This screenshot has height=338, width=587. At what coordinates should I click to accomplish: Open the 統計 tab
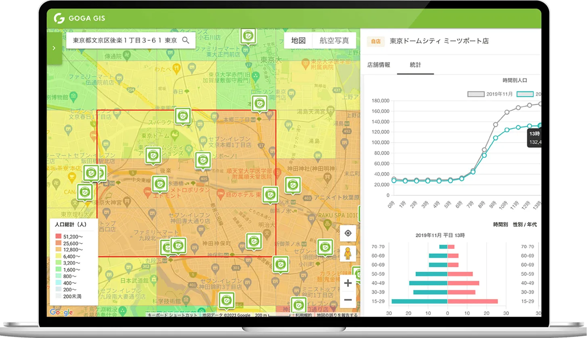tap(415, 65)
